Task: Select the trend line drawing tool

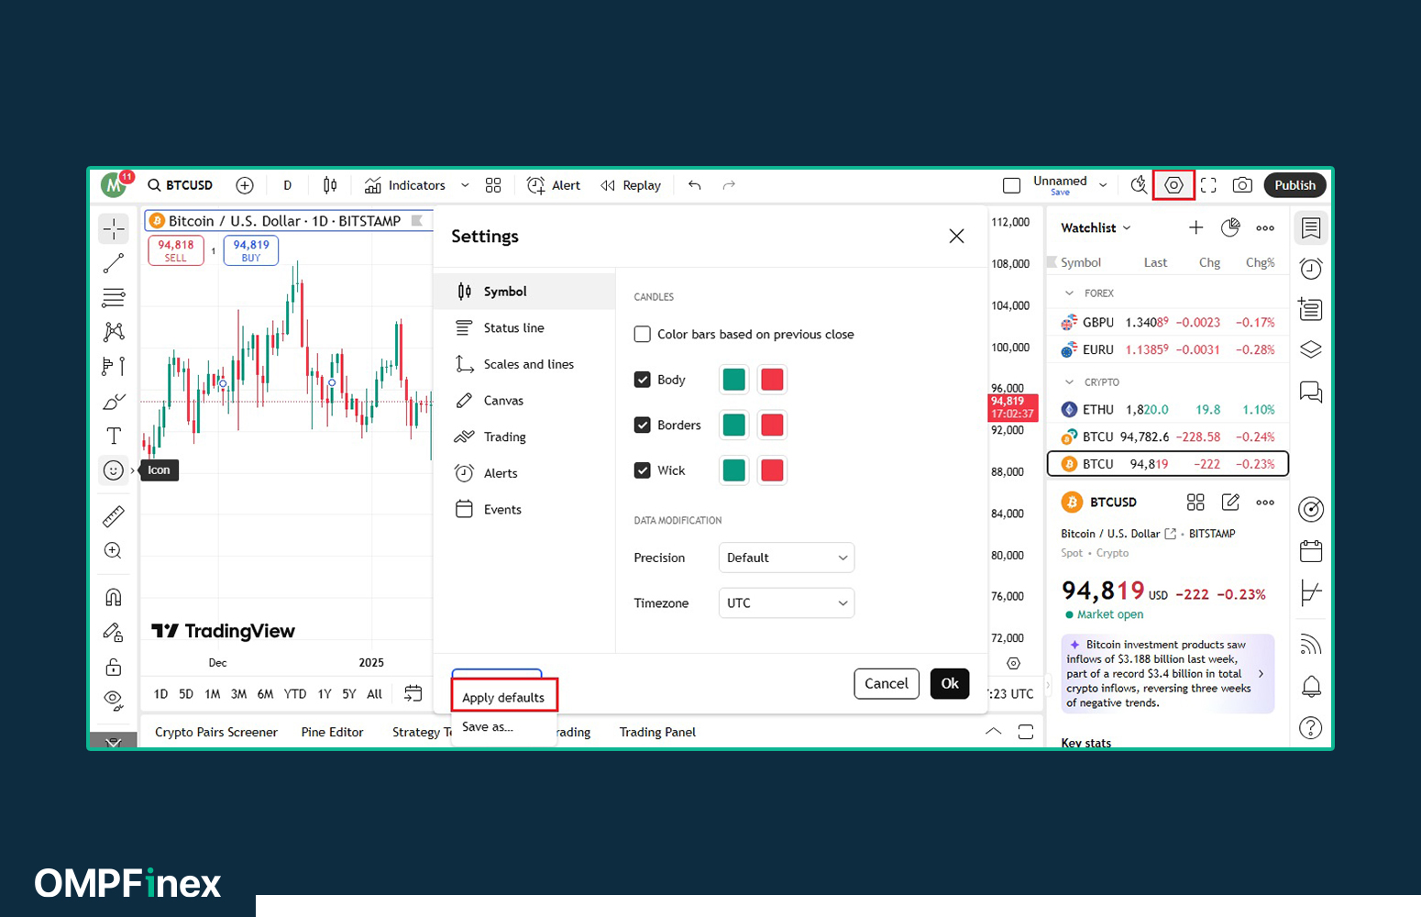Action: point(114,263)
